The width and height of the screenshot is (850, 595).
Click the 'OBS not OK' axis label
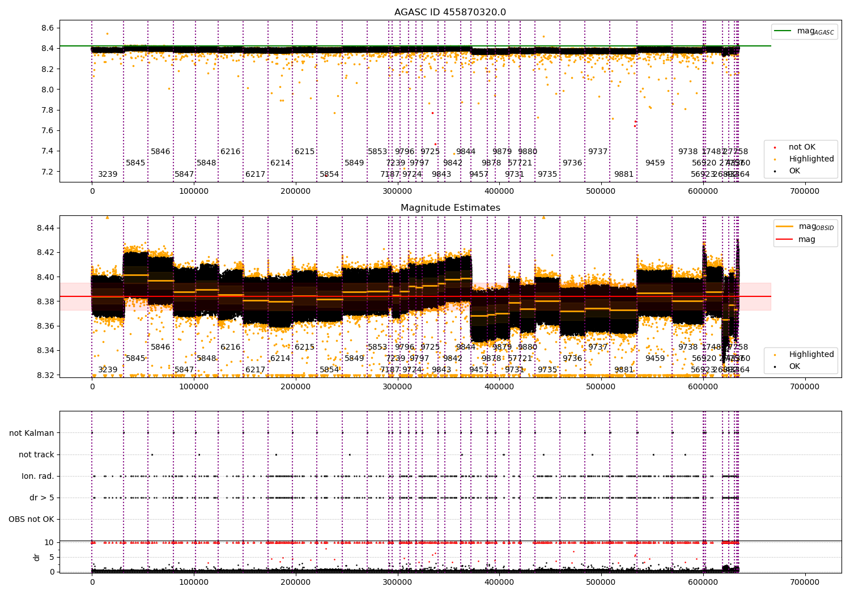tap(31, 519)
